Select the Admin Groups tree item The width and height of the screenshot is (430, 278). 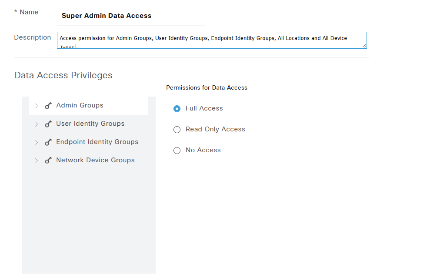(x=80, y=105)
